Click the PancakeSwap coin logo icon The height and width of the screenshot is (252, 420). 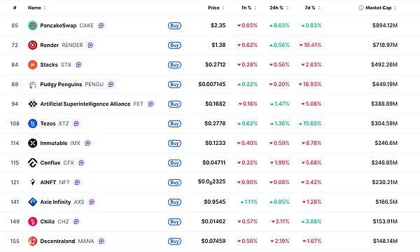32,25
